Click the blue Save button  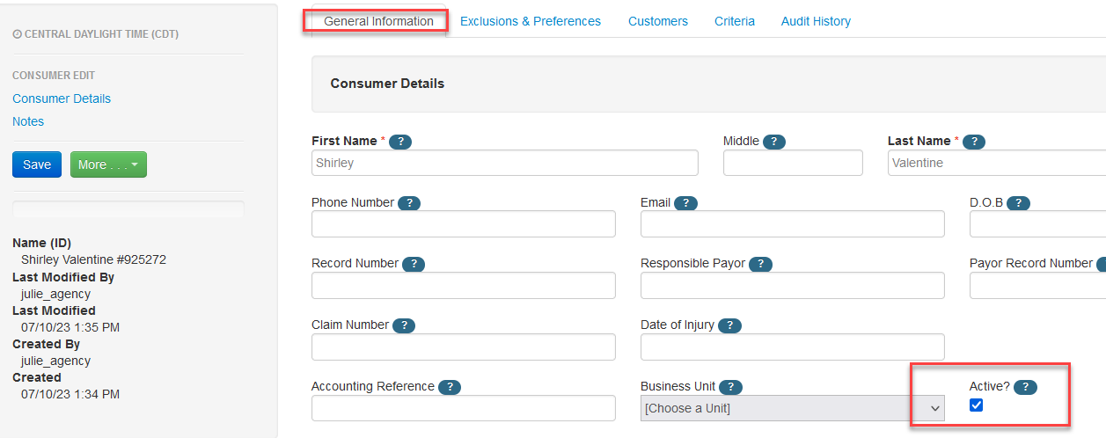[37, 164]
